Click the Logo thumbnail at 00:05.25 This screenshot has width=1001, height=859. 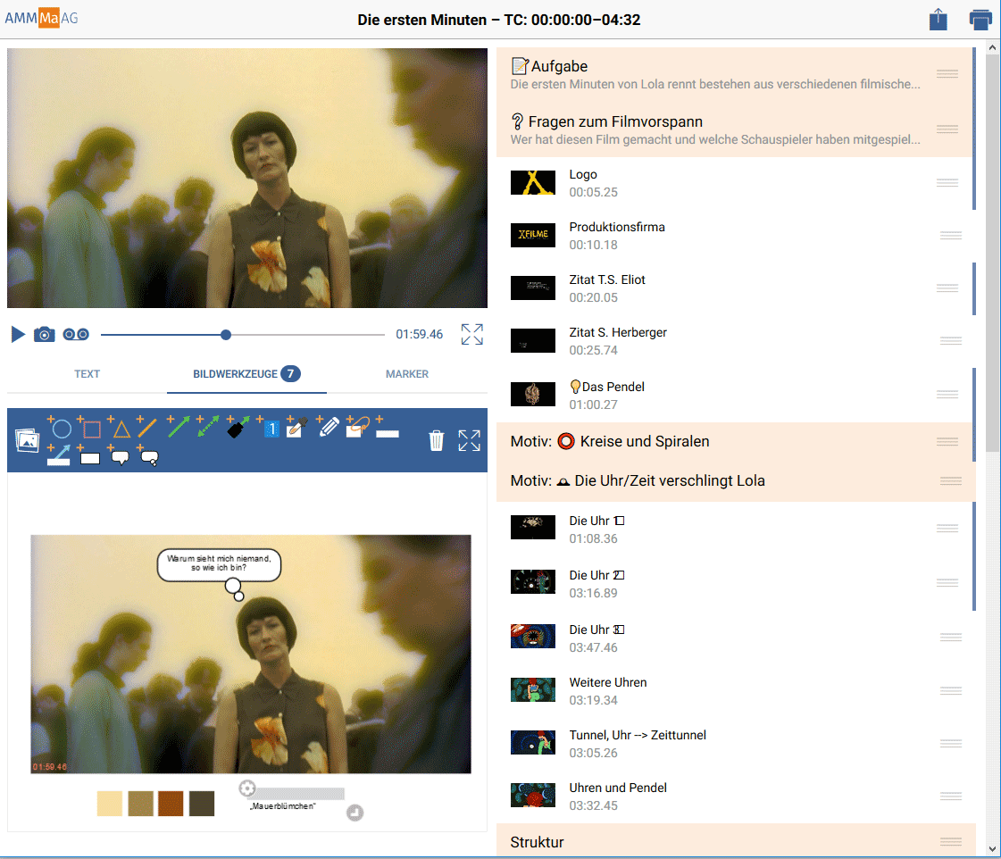point(533,182)
